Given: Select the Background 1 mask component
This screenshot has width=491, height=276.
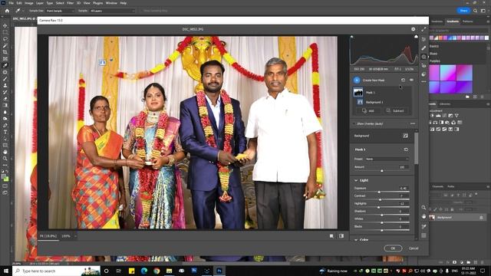Looking at the screenshot, I should pos(374,102).
